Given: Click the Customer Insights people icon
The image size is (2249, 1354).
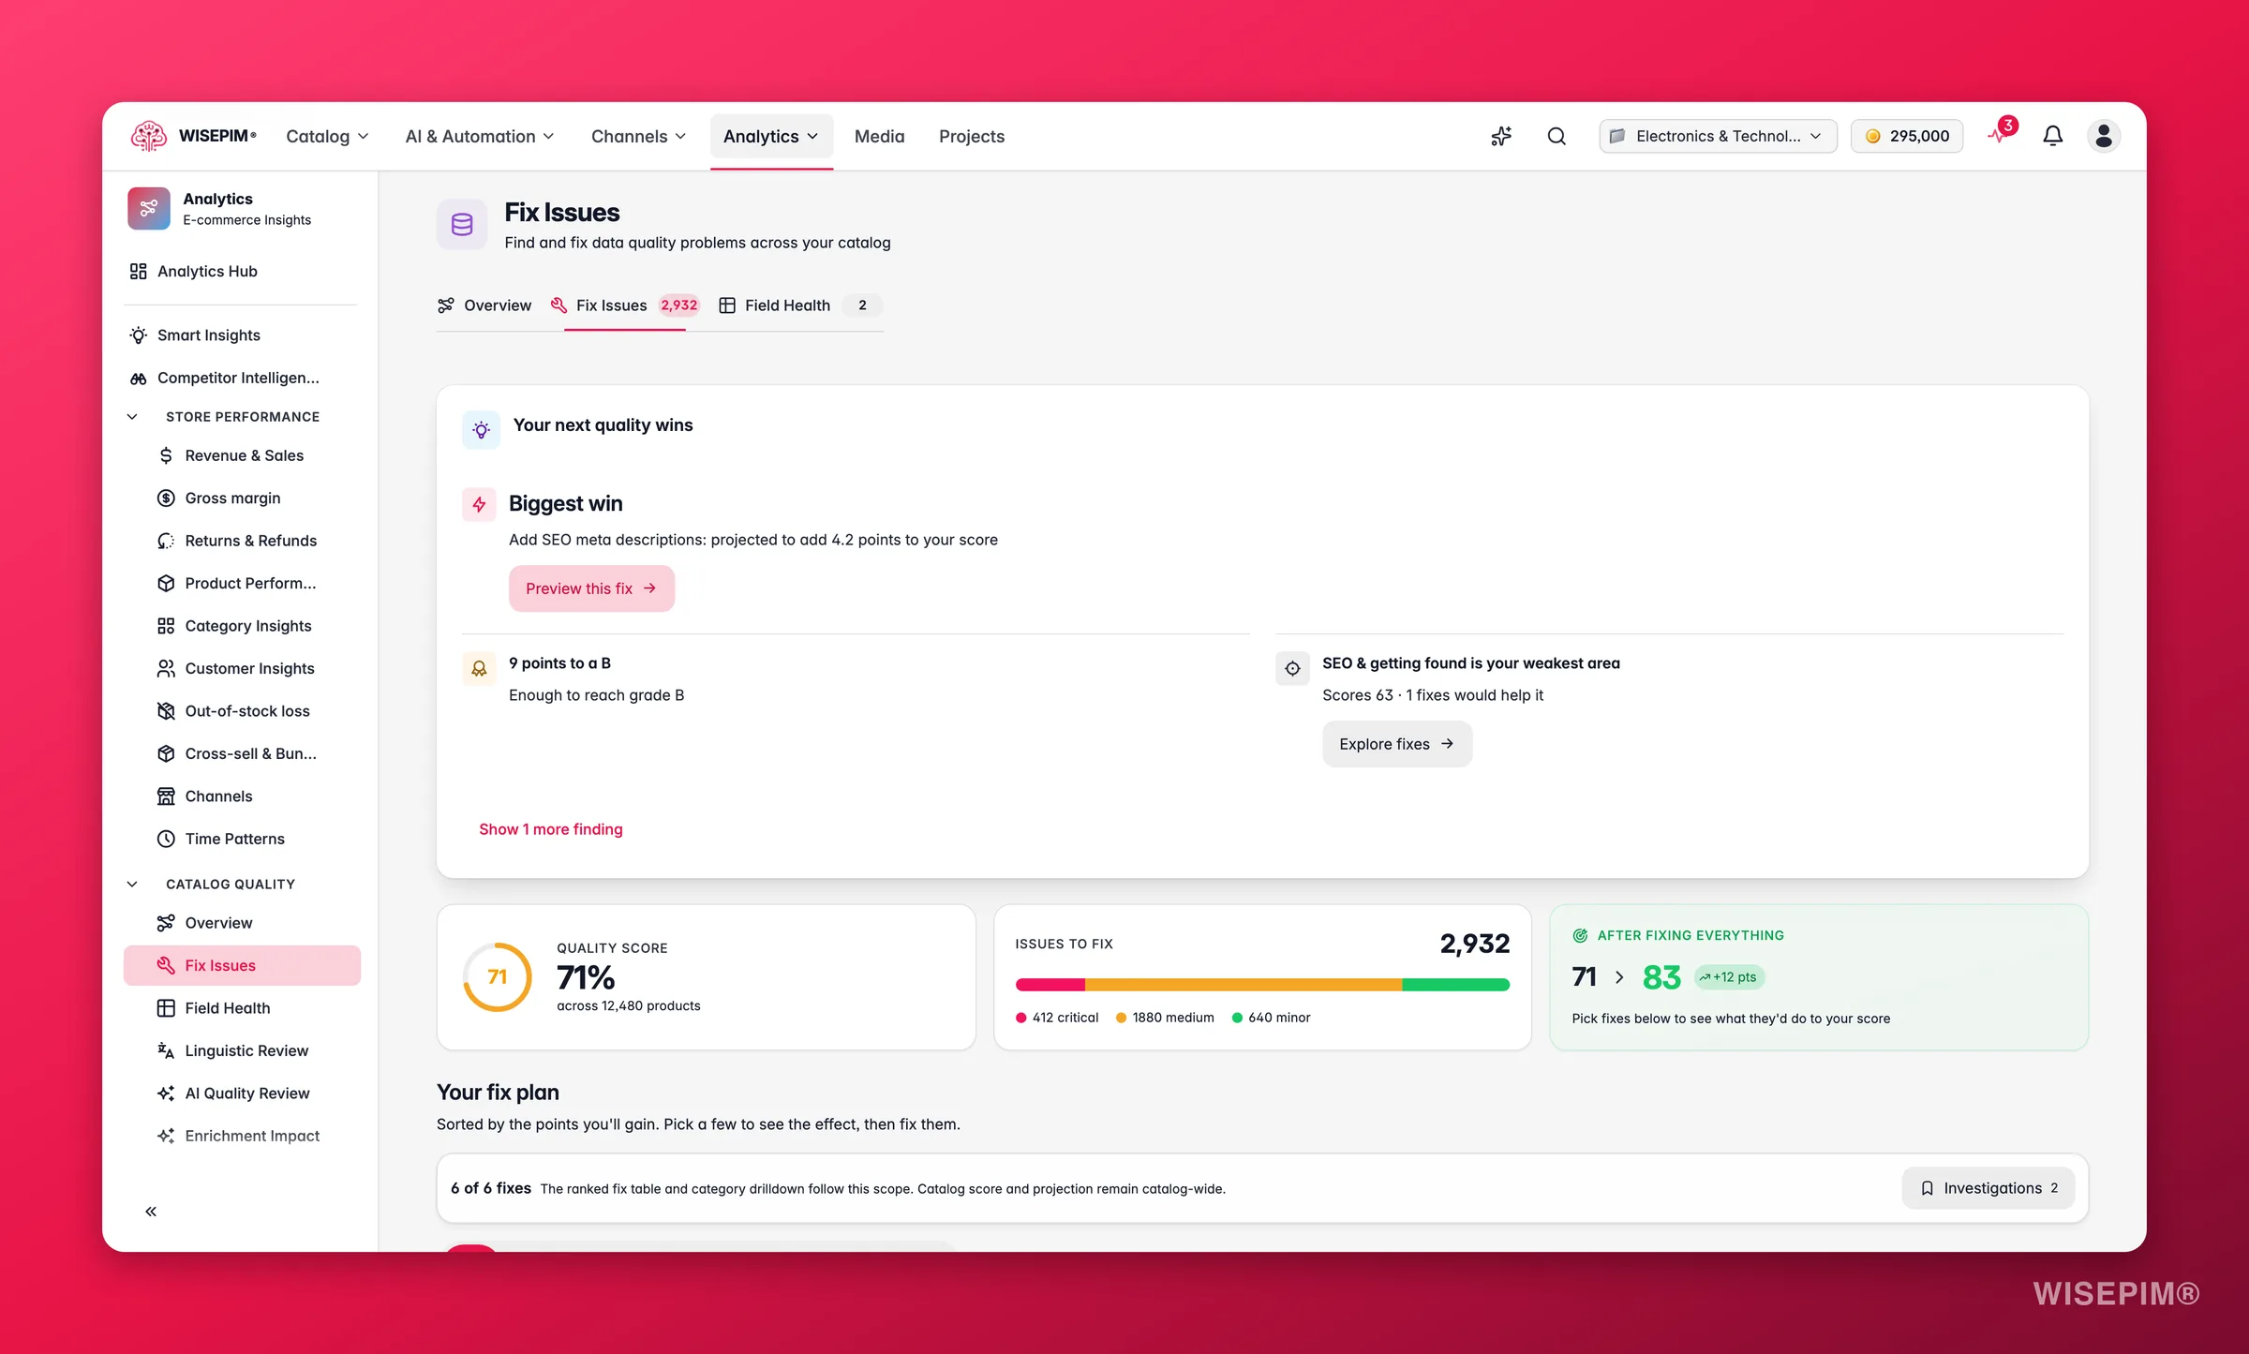Looking at the screenshot, I should tap(166, 668).
